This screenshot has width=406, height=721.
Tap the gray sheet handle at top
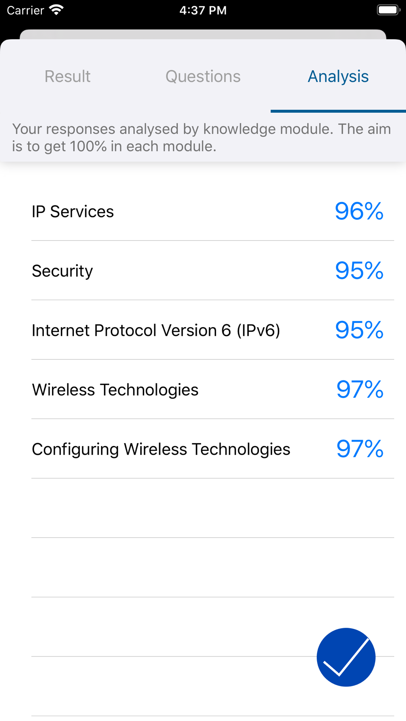[x=203, y=34]
